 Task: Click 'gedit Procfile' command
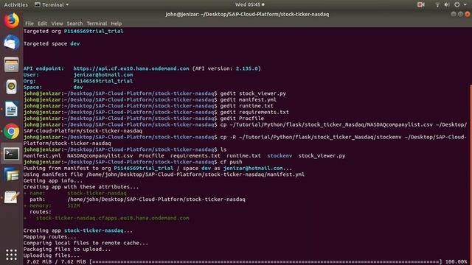tap(242, 119)
